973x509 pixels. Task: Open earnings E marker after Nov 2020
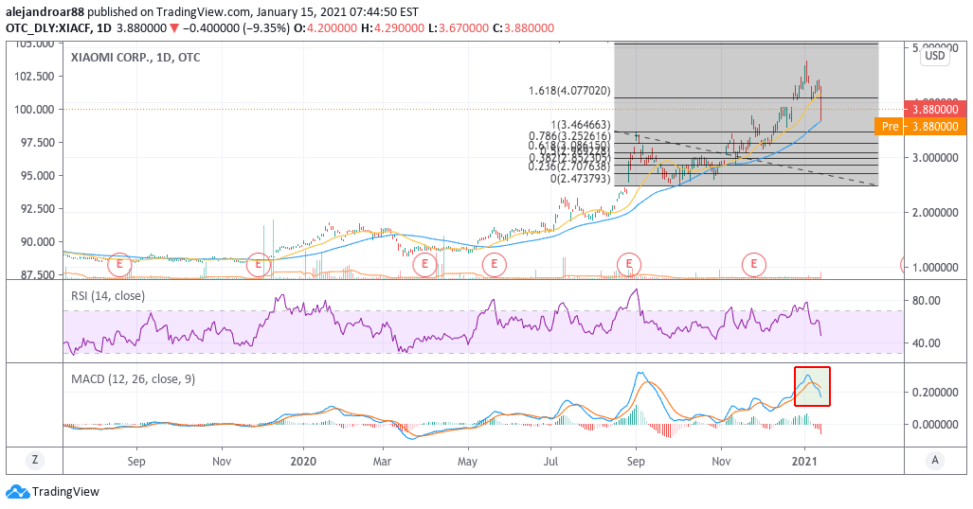pyautogui.click(x=754, y=265)
